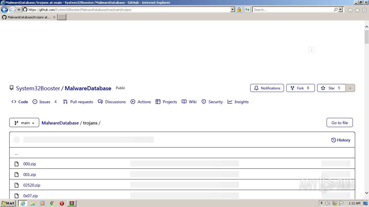Screen dimensions: 369x207
Task: Open the 001.zip file link
Action: (30, 175)
